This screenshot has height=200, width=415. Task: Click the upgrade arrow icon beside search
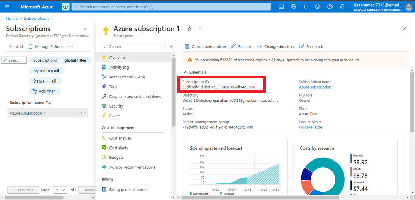(x=65, y=7)
